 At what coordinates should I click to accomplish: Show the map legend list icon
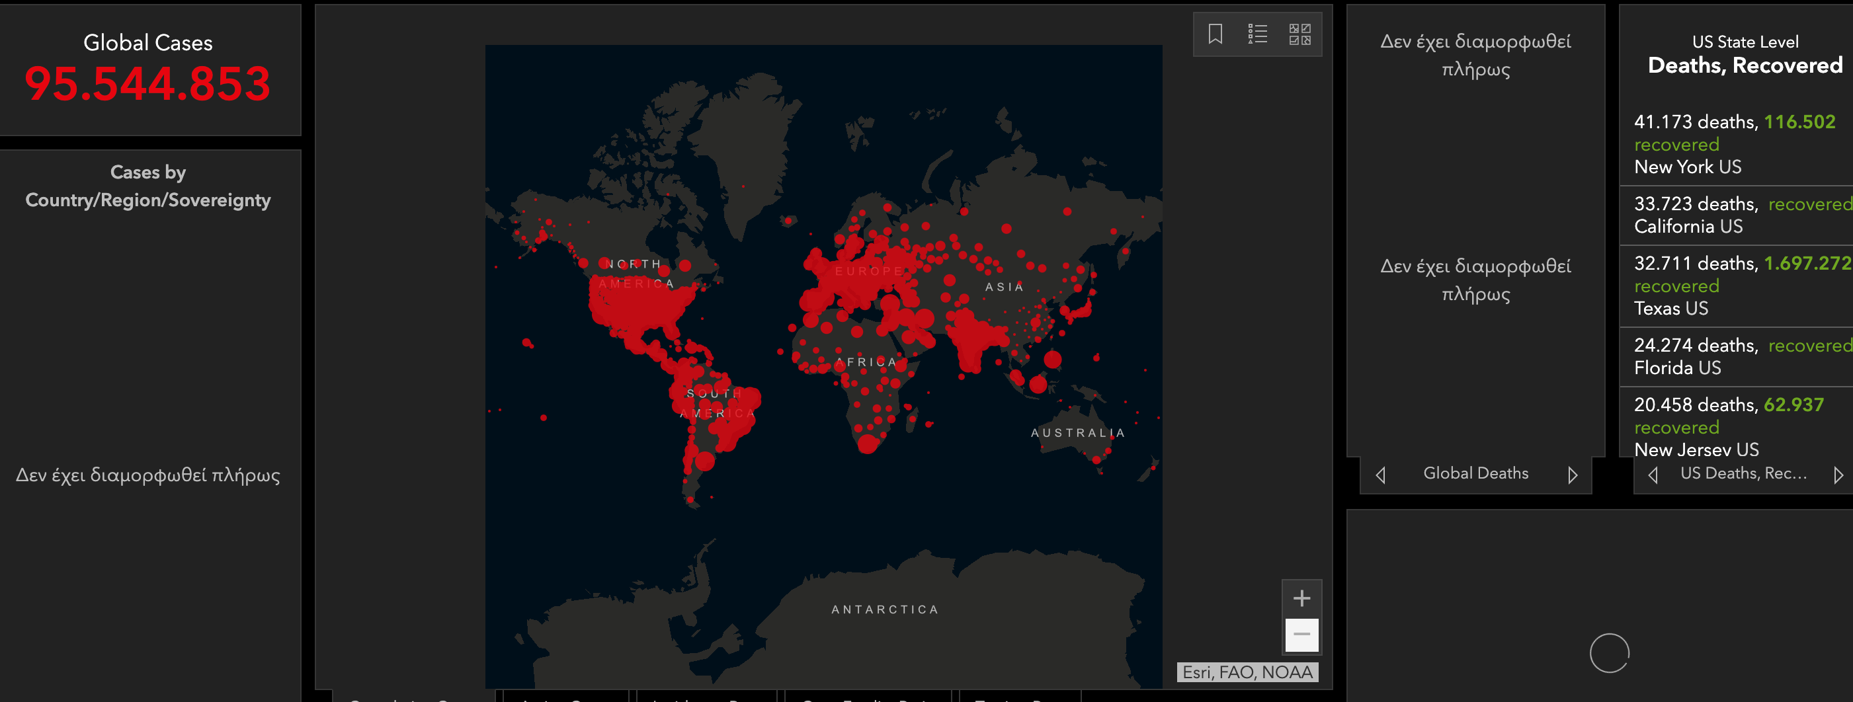1257,34
